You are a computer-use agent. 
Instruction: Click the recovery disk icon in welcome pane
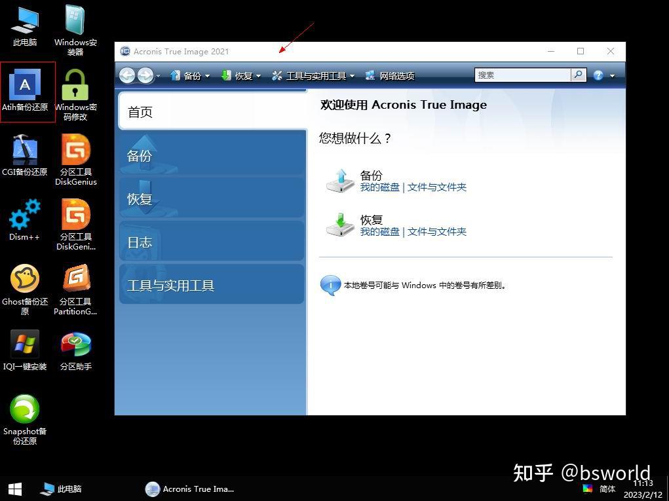(x=340, y=225)
